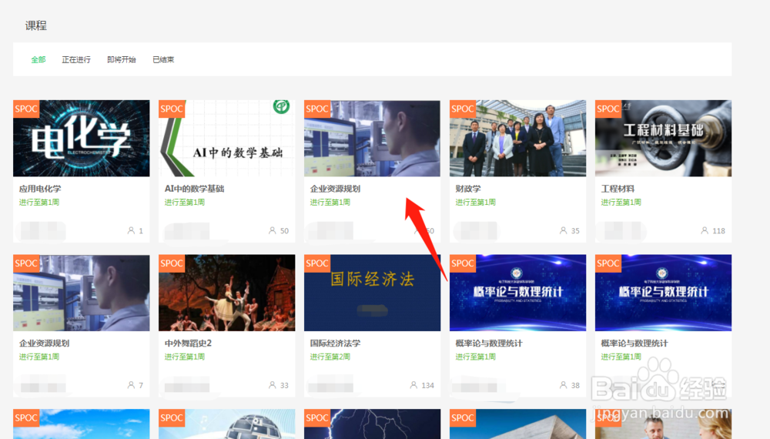Click the SPOC badge on AI中的数学基础 thumbnail
The height and width of the screenshot is (439, 770).
[172, 109]
